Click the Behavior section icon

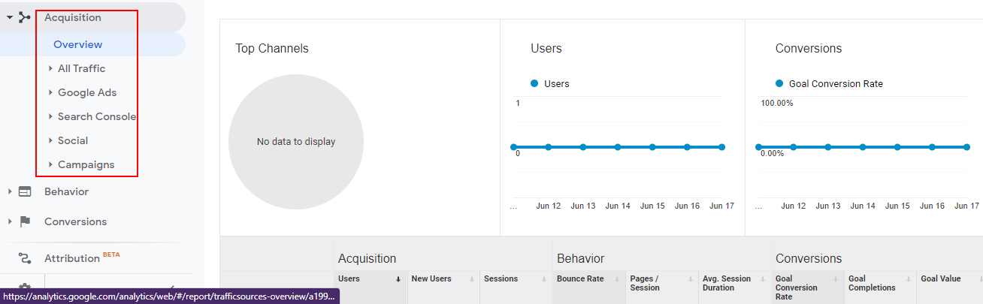click(x=25, y=191)
